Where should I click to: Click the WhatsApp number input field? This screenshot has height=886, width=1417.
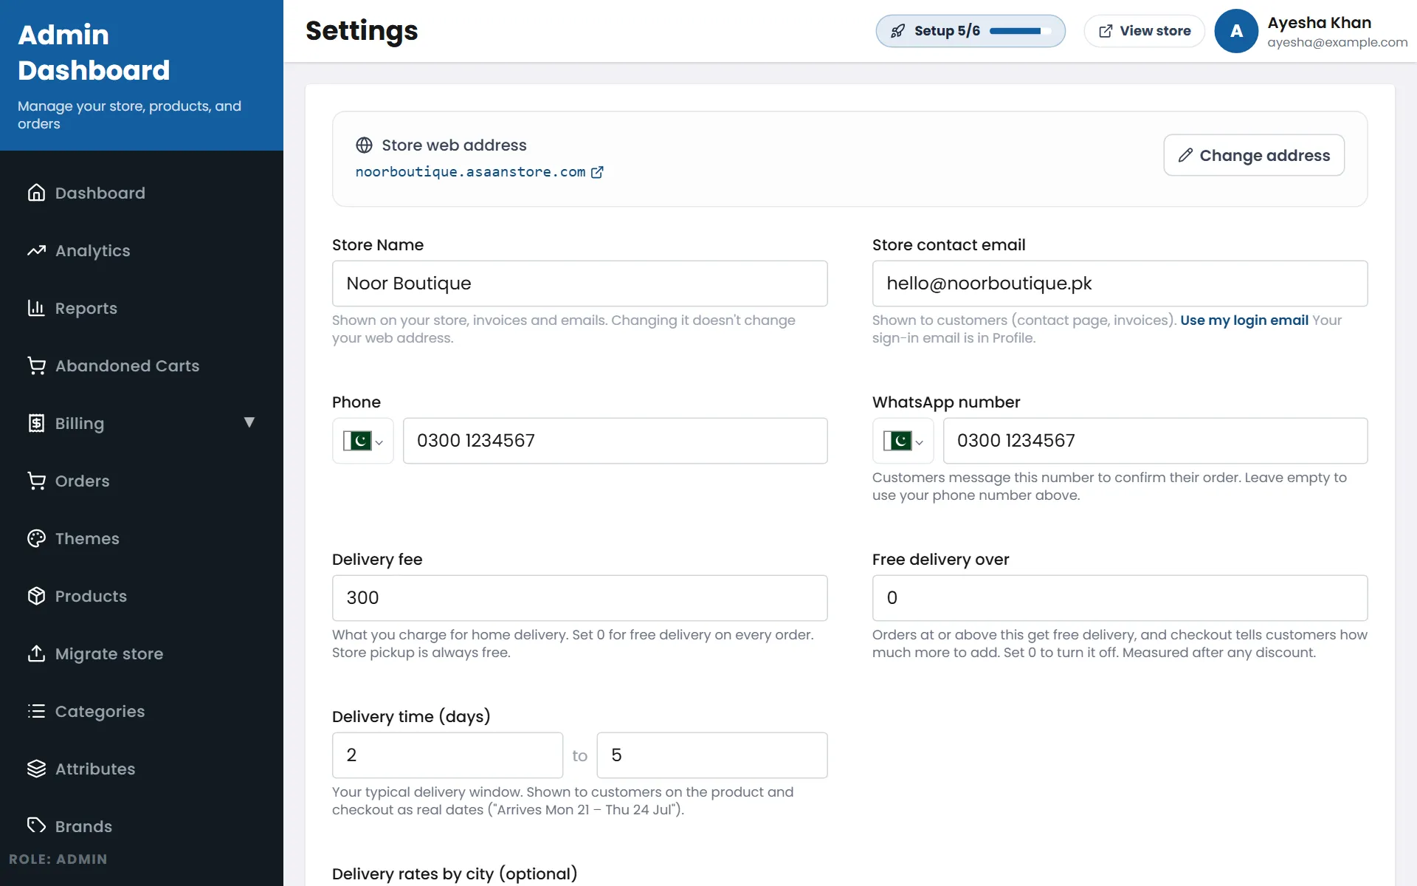click(x=1155, y=441)
